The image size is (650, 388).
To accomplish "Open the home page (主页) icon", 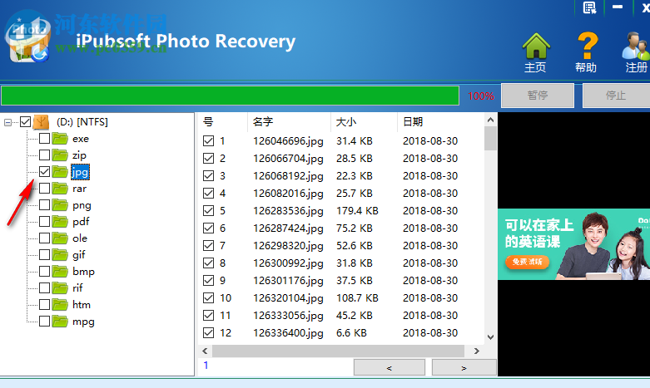I will click(x=536, y=46).
